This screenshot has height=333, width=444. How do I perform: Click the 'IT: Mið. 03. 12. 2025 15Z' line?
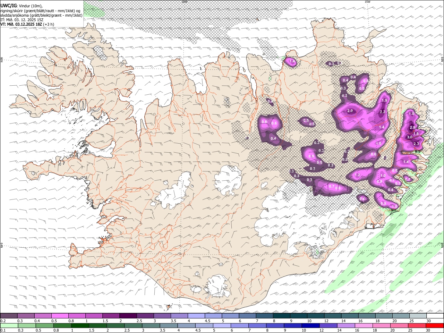(22, 20)
